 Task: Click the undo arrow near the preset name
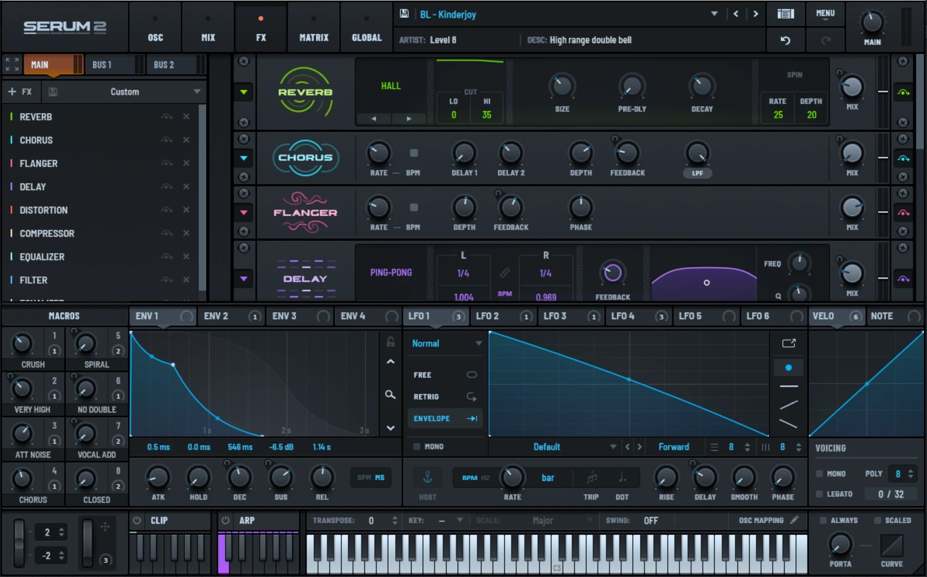click(x=786, y=40)
